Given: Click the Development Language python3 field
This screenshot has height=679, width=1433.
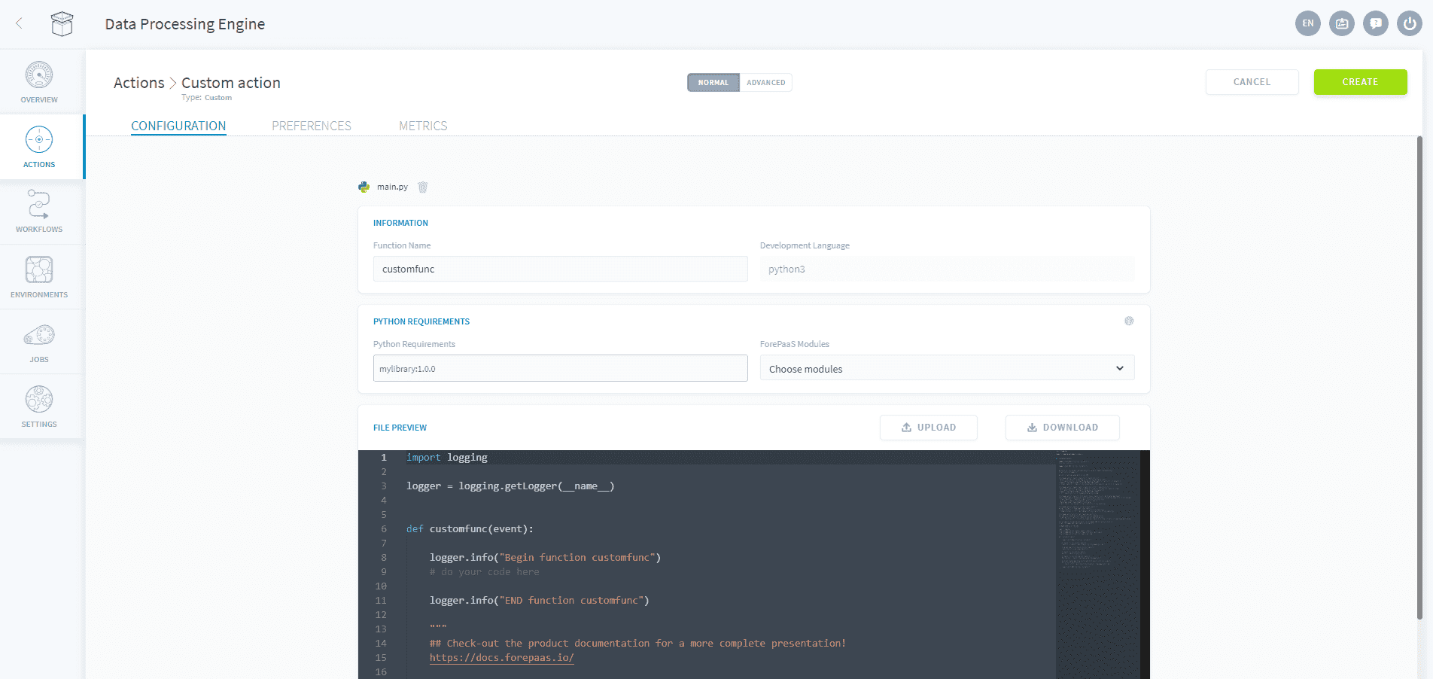Looking at the screenshot, I should [x=948, y=269].
